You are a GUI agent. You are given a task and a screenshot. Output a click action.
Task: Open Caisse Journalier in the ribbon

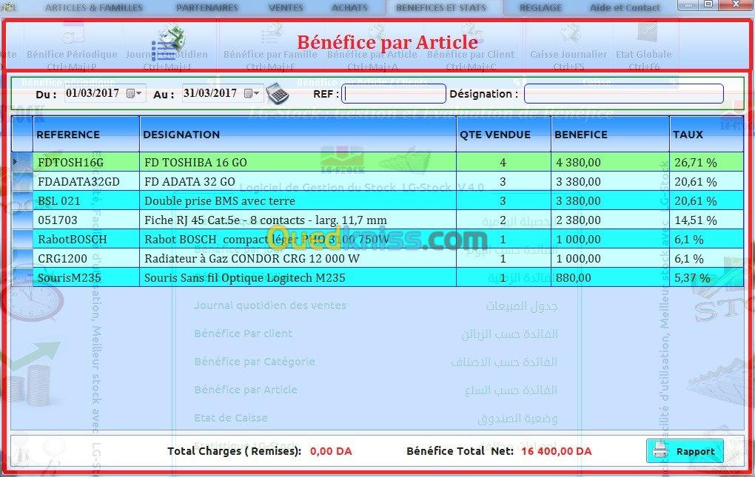point(568,48)
